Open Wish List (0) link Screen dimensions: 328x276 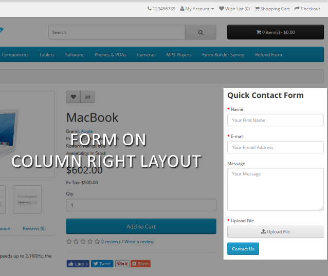(x=234, y=9)
